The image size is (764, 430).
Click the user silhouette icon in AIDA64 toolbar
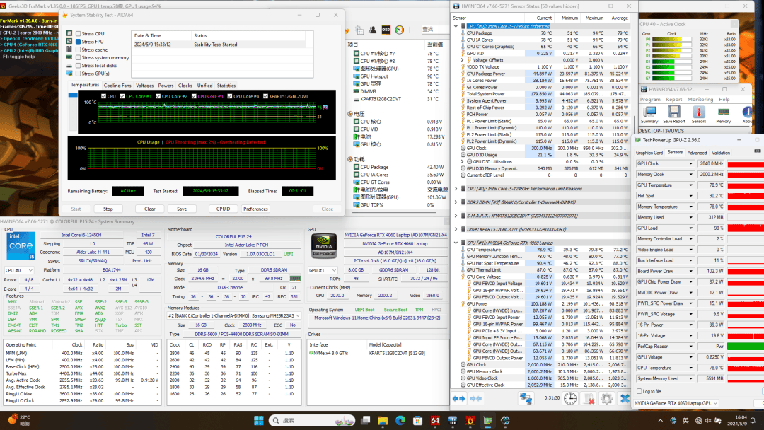[373, 30]
